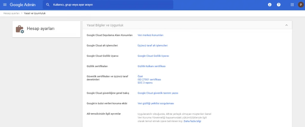
Task: Open ISO 27001 sertifikası link
Action: click(x=149, y=80)
